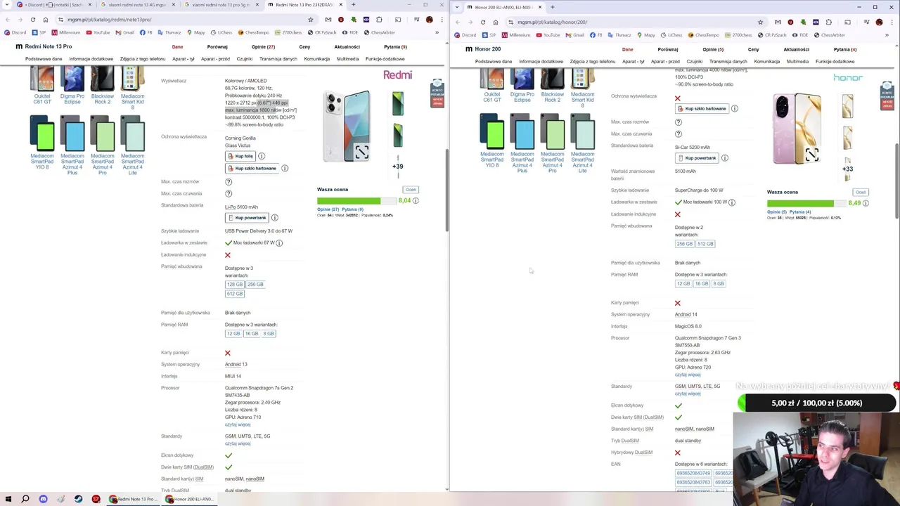
Task: Open Android 13 link on Redmi page
Action: pyautogui.click(x=236, y=365)
